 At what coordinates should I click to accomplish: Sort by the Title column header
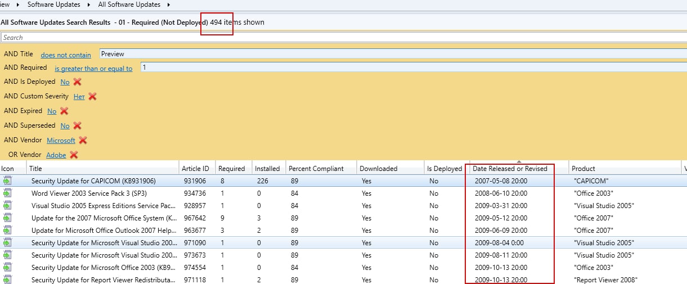(x=103, y=168)
